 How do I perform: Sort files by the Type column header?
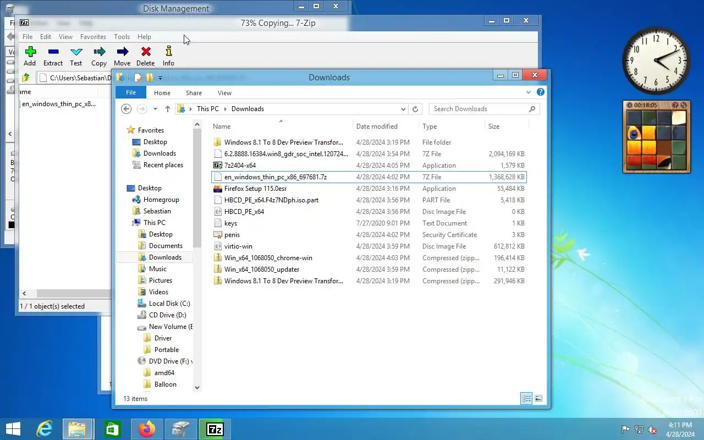point(451,127)
